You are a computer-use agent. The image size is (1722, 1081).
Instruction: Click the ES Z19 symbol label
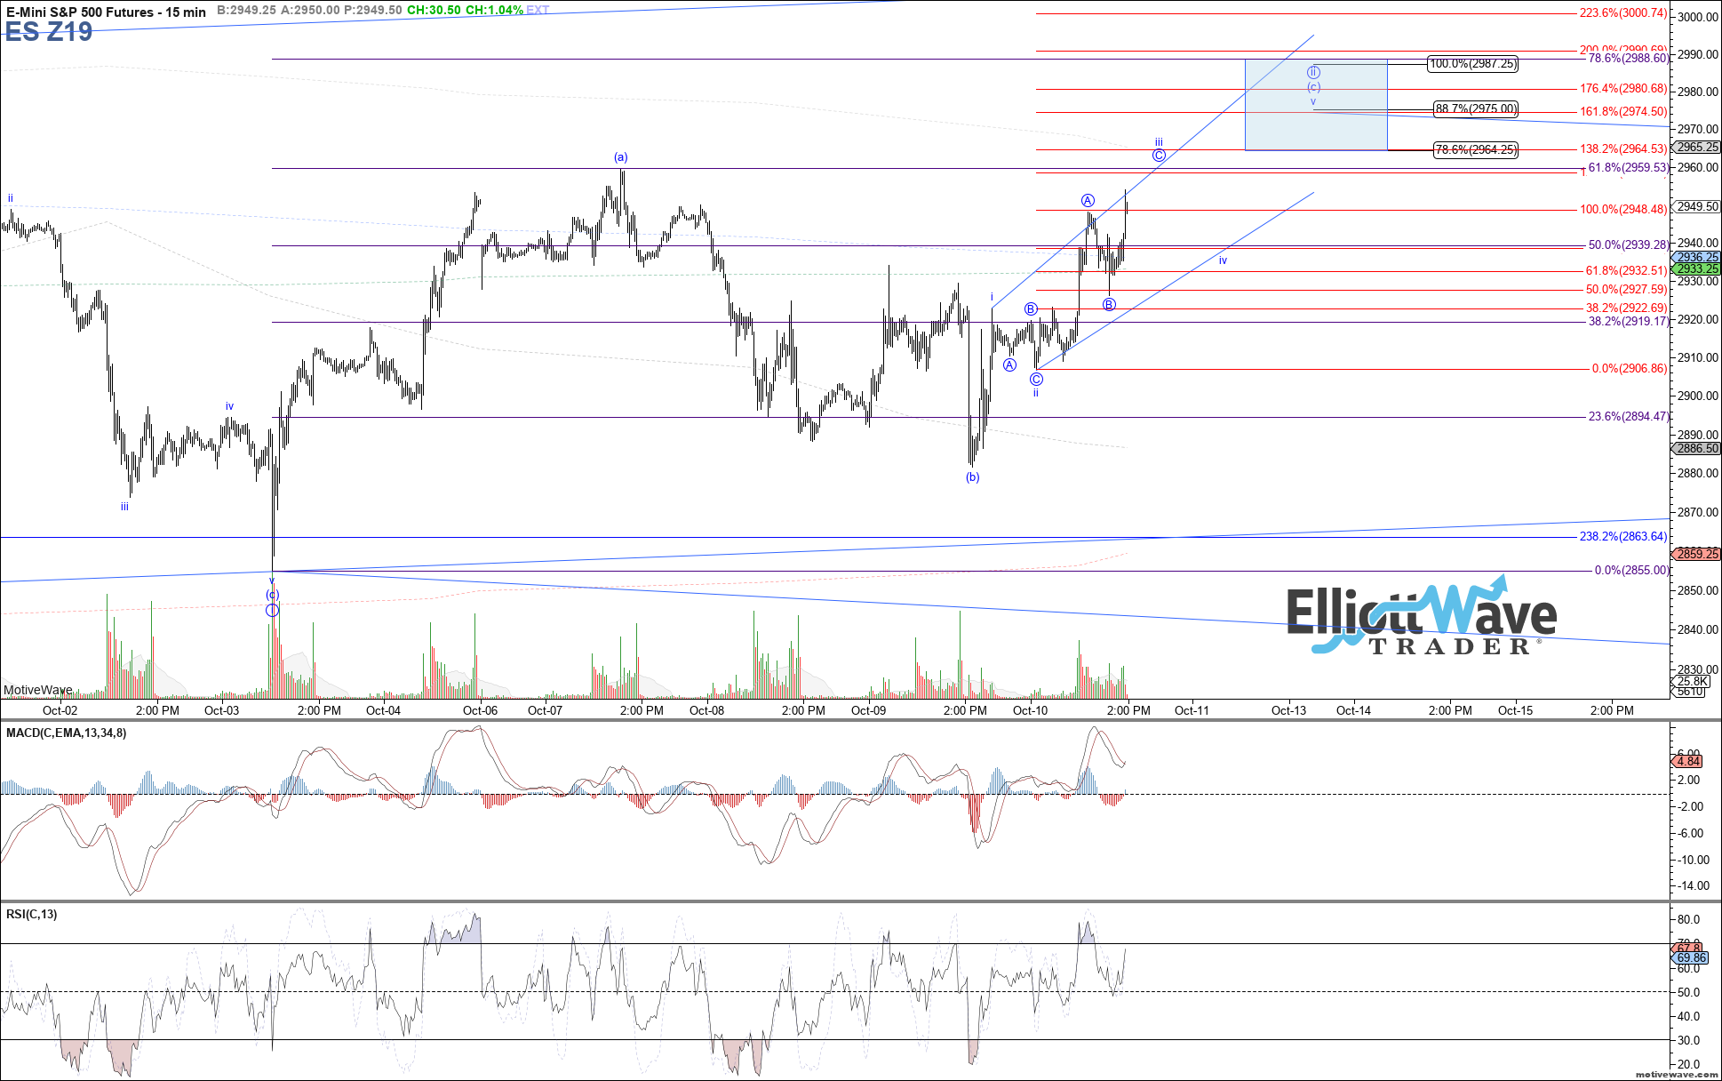pos(49,32)
